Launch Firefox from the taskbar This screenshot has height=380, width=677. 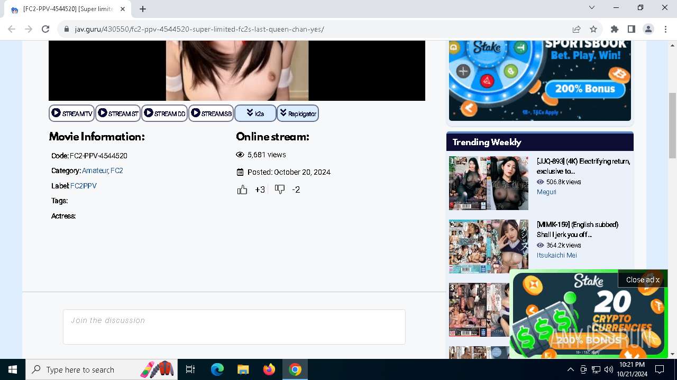[269, 369]
